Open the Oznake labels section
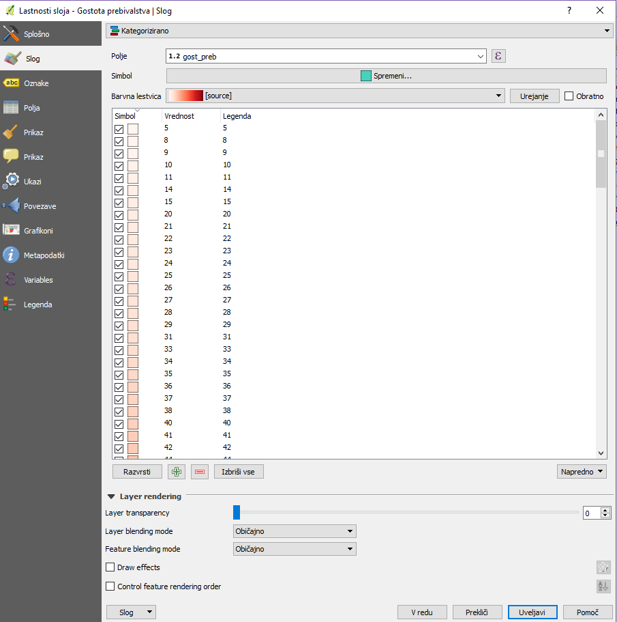 (x=36, y=83)
